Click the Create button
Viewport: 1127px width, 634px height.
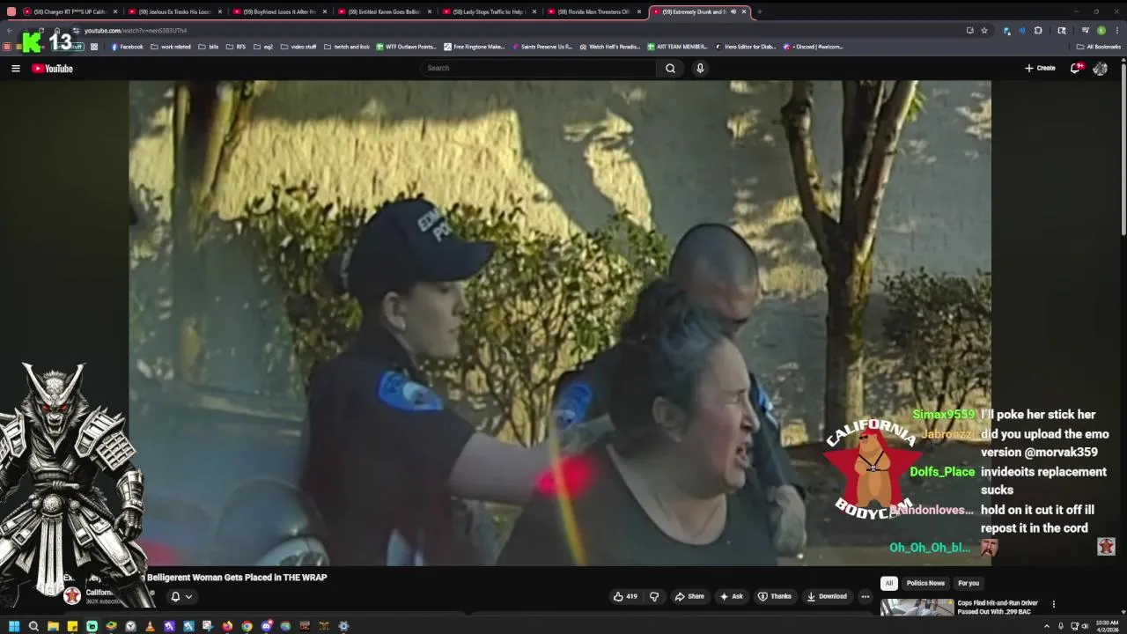tap(1040, 68)
